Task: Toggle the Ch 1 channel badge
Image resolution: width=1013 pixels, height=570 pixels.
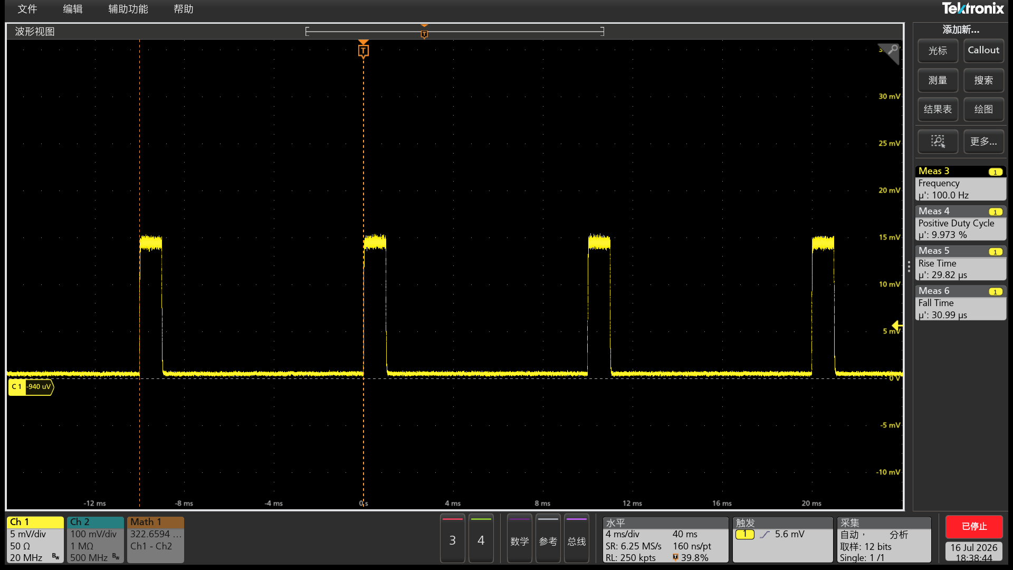Action: 35,539
